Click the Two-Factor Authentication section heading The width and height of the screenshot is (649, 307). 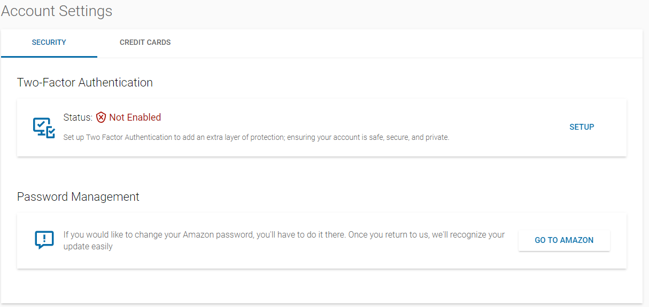coord(85,82)
